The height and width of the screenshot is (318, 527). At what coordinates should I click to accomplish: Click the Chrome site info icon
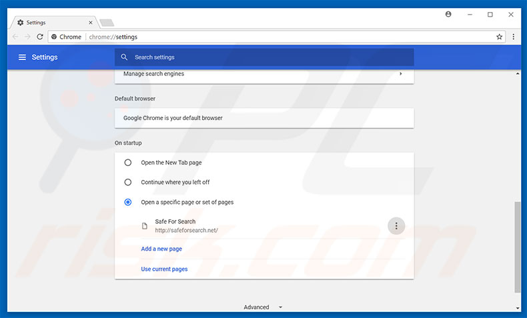click(54, 37)
